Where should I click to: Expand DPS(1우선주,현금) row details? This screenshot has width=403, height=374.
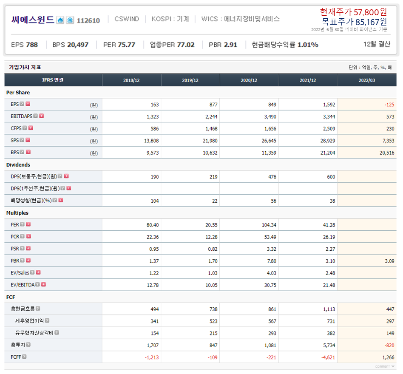(69, 188)
